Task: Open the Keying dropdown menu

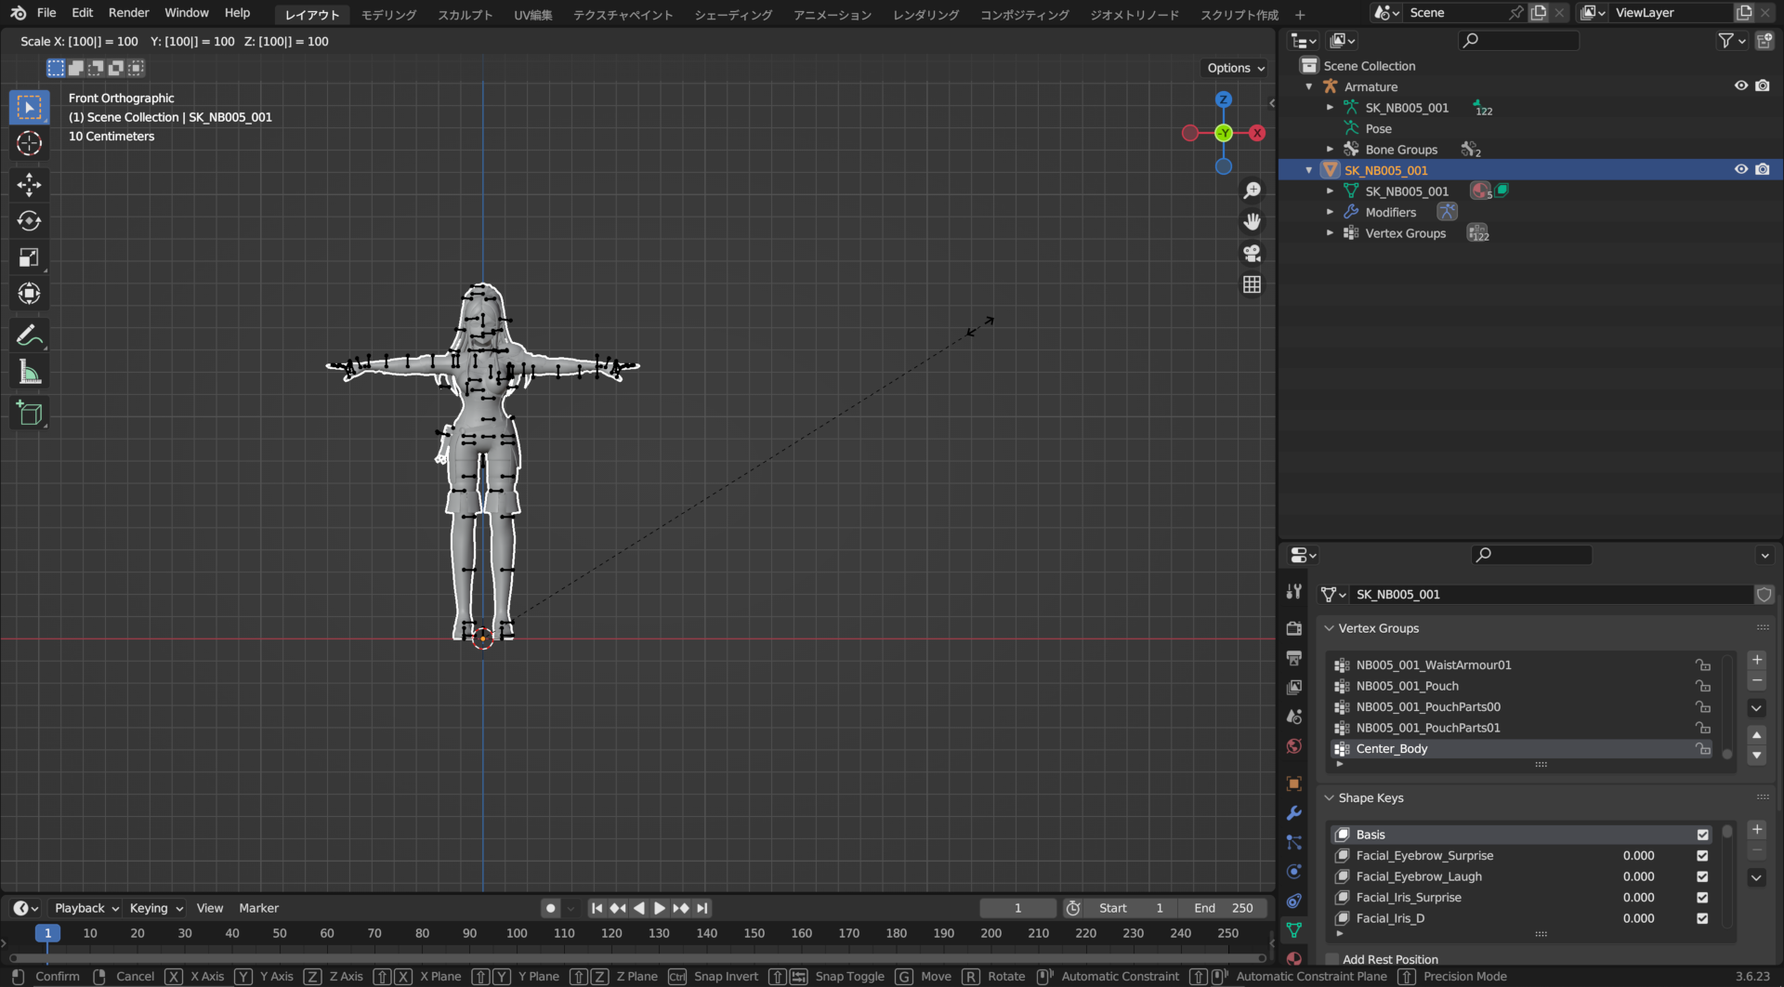Action: pyautogui.click(x=156, y=909)
